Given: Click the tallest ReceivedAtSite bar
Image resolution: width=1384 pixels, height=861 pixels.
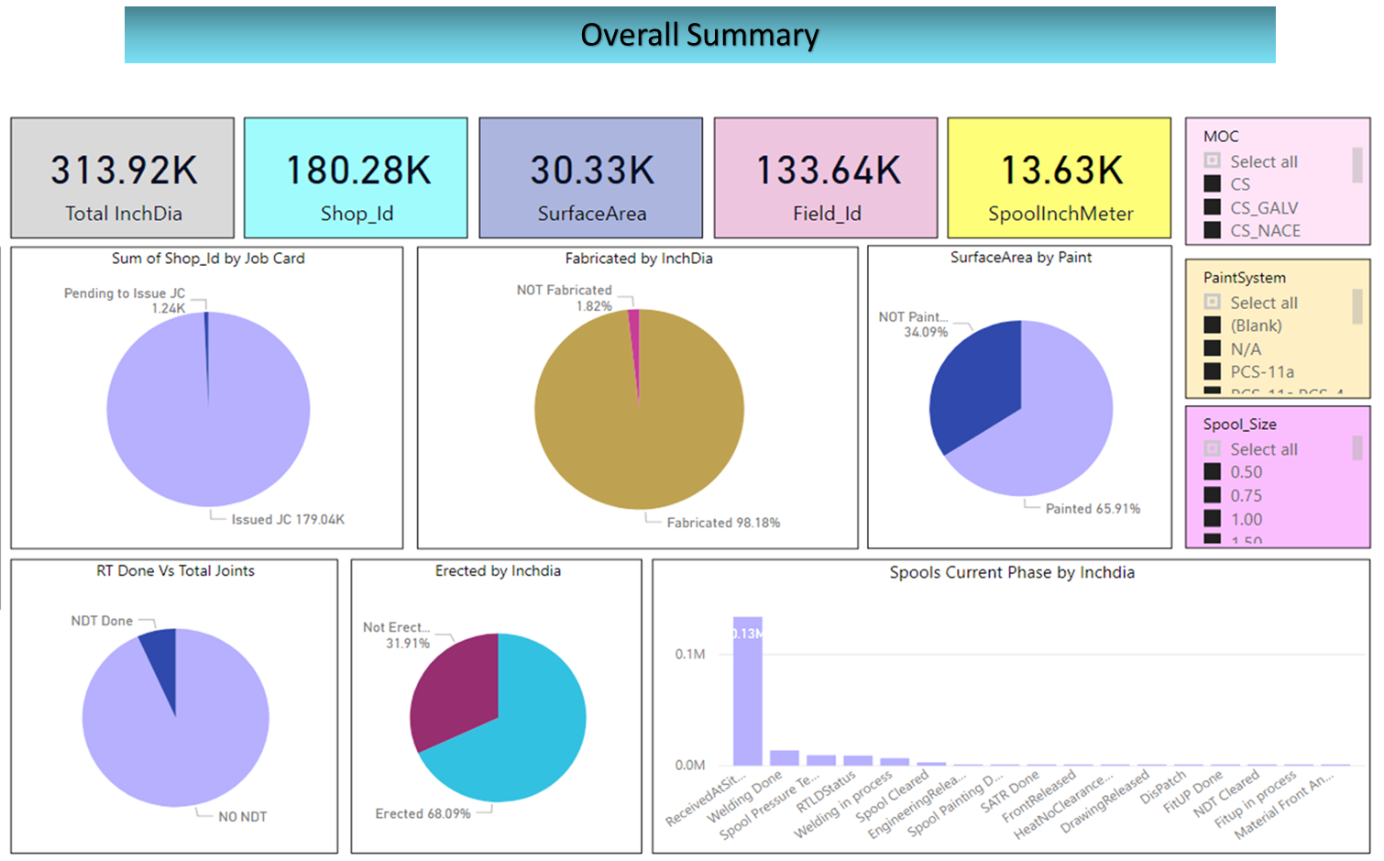Looking at the screenshot, I should 748,691.
